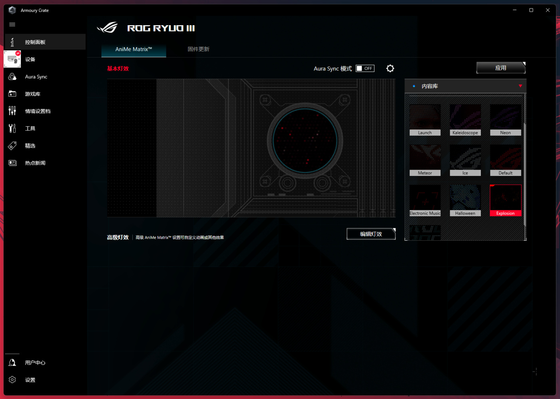Open the hamburger menu to collapse sidebar
This screenshot has height=399, width=560.
point(12,24)
